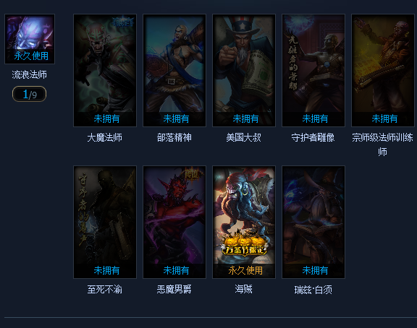Select the 部落精神 skin image
The image size is (417, 328).
(174, 70)
